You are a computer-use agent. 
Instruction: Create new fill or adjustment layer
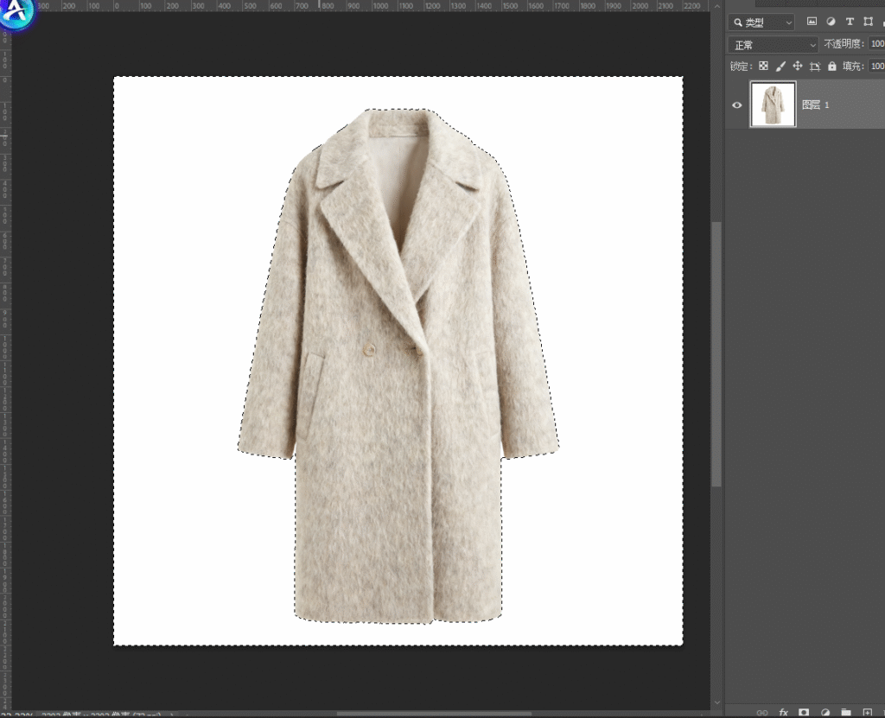(x=825, y=712)
